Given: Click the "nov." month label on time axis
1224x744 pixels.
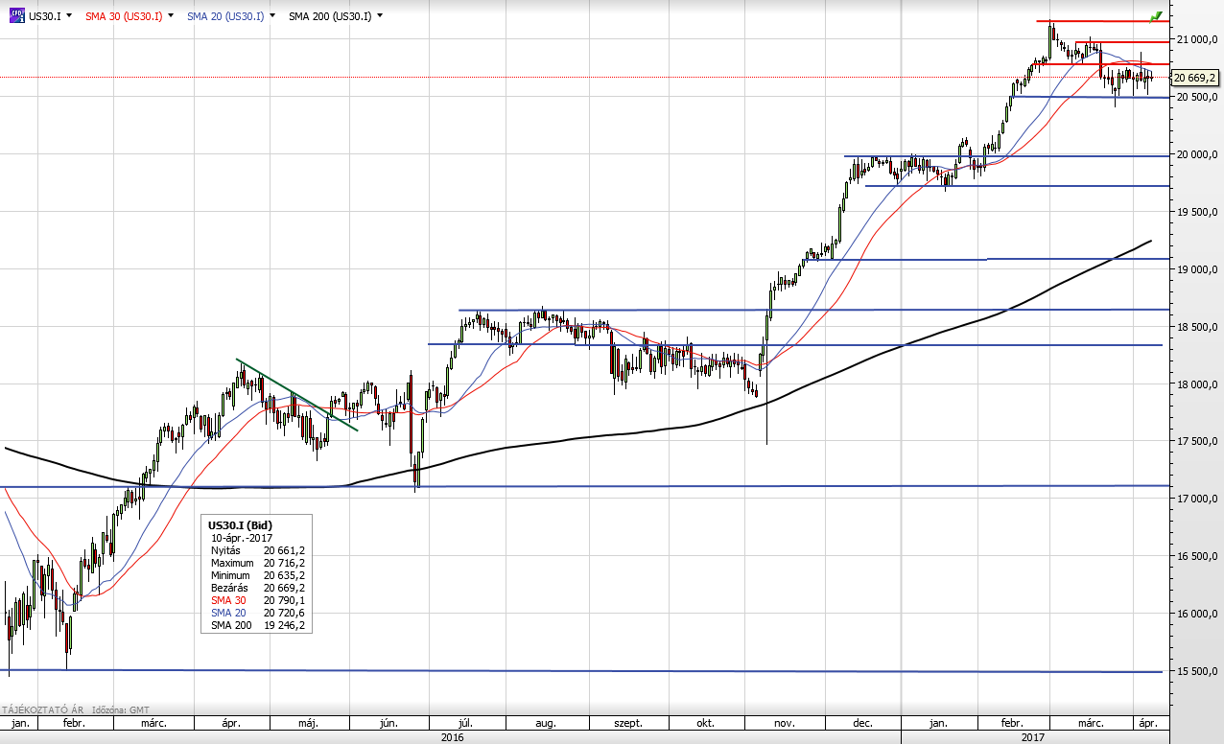Looking at the screenshot, I should click(784, 723).
